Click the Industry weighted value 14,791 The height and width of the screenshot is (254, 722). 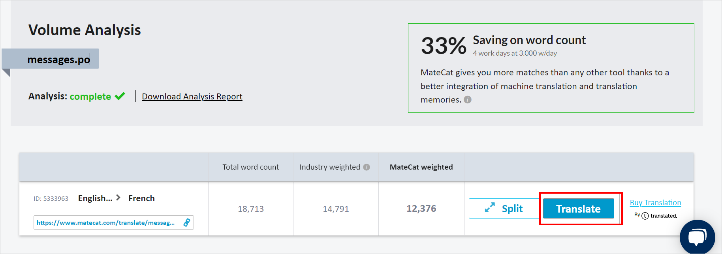336,209
